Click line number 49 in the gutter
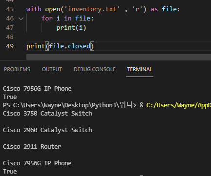The width and height of the screenshot is (211, 176). tap(10, 46)
